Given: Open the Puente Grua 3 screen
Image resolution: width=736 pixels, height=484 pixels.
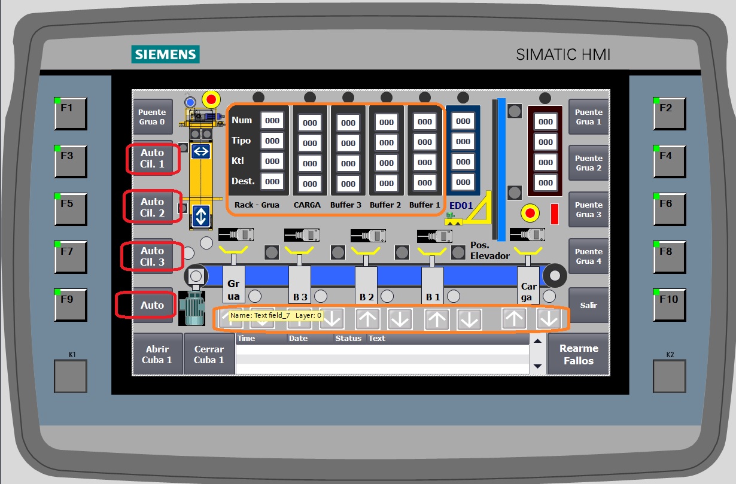Looking at the screenshot, I should pyautogui.click(x=589, y=209).
